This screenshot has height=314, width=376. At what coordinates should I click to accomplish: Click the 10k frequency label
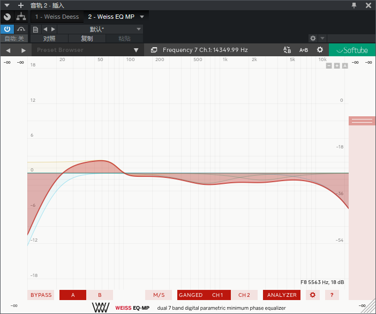pos(322,59)
